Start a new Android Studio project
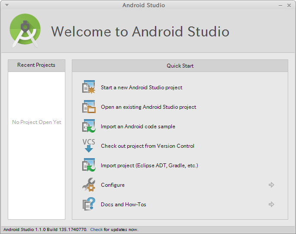Screen dimensions: 296x234 click(142, 88)
